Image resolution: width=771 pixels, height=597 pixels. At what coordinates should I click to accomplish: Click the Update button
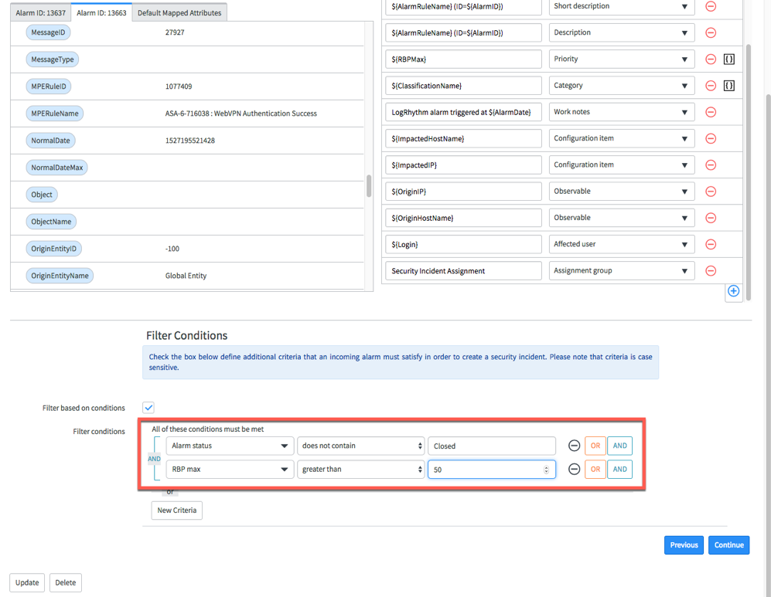(27, 583)
